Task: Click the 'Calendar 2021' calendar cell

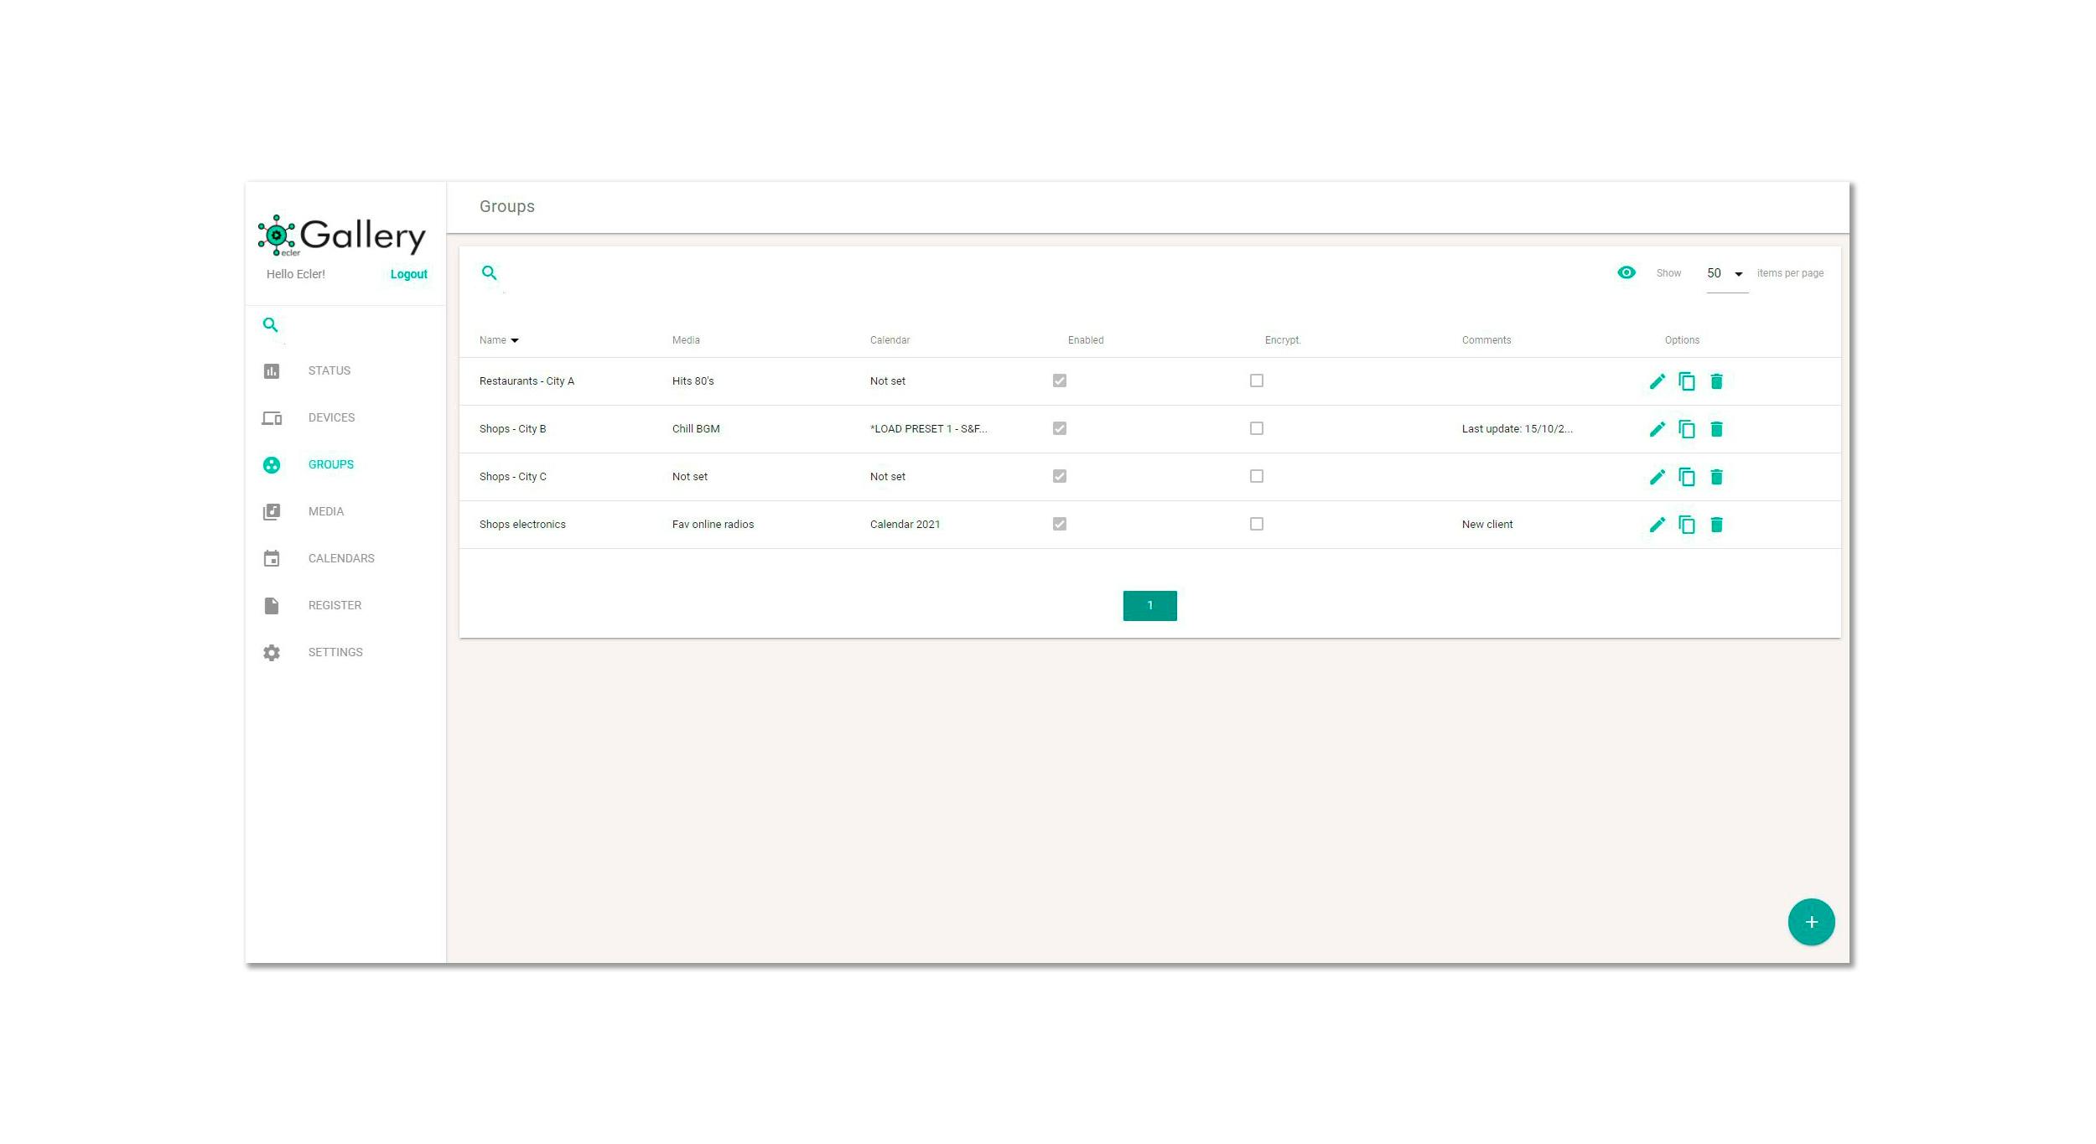Action: pos(905,525)
